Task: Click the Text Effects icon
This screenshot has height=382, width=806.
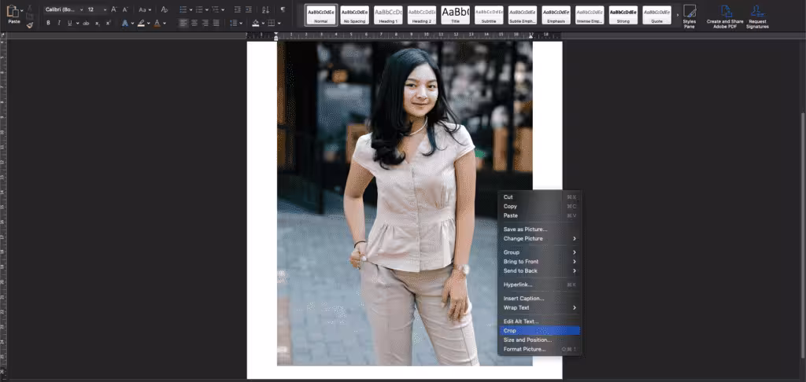Action: [125, 23]
